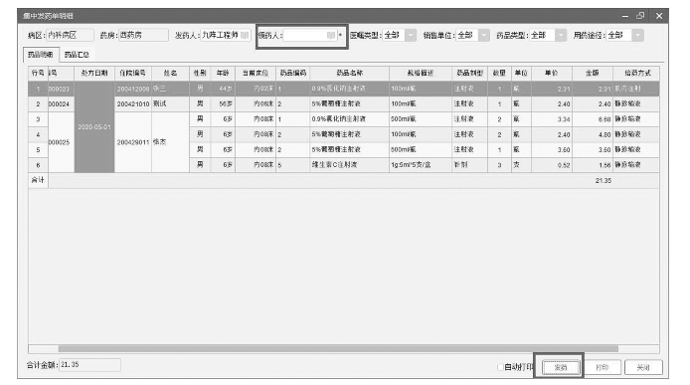Image resolution: width=690 pixels, height=385 pixels.
Task: Click the 打印 button
Action: tap(602, 367)
